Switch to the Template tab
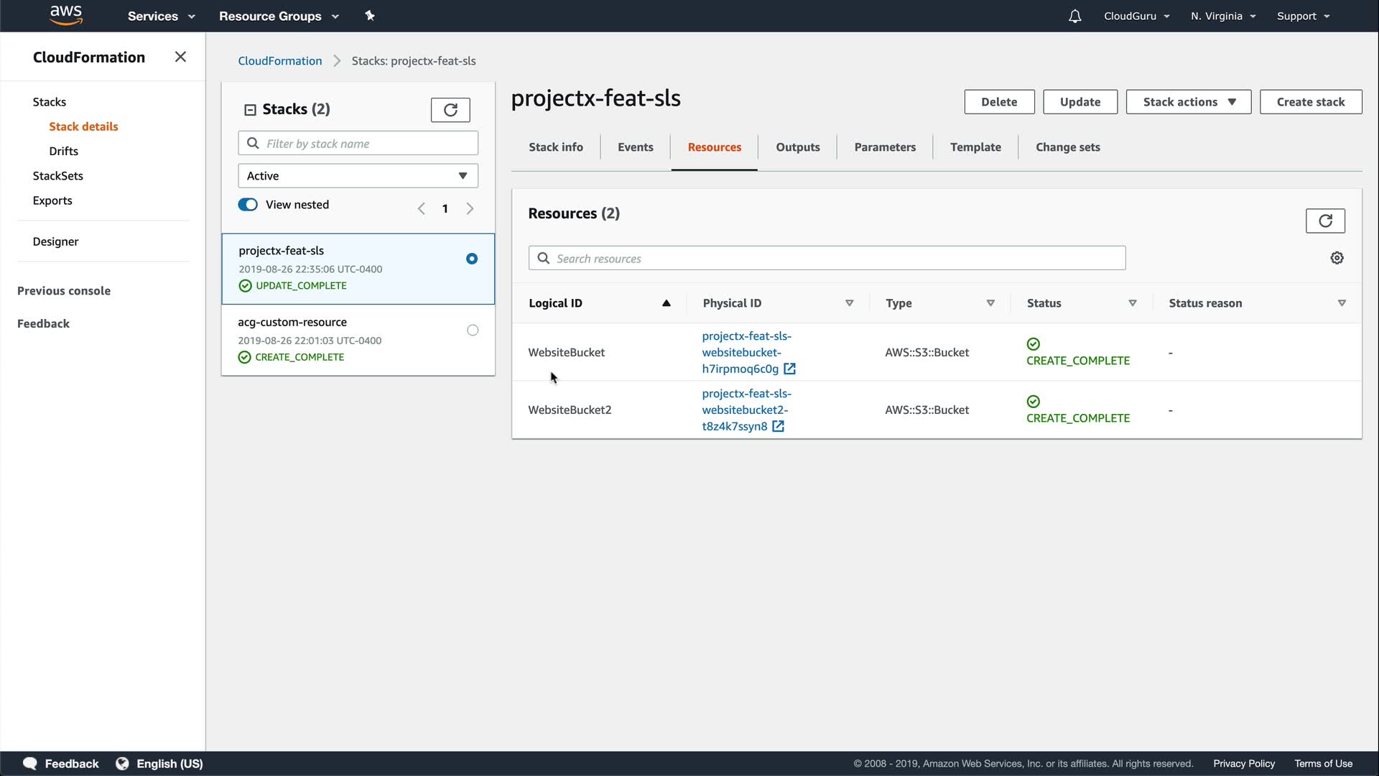The image size is (1379, 776). point(975,147)
